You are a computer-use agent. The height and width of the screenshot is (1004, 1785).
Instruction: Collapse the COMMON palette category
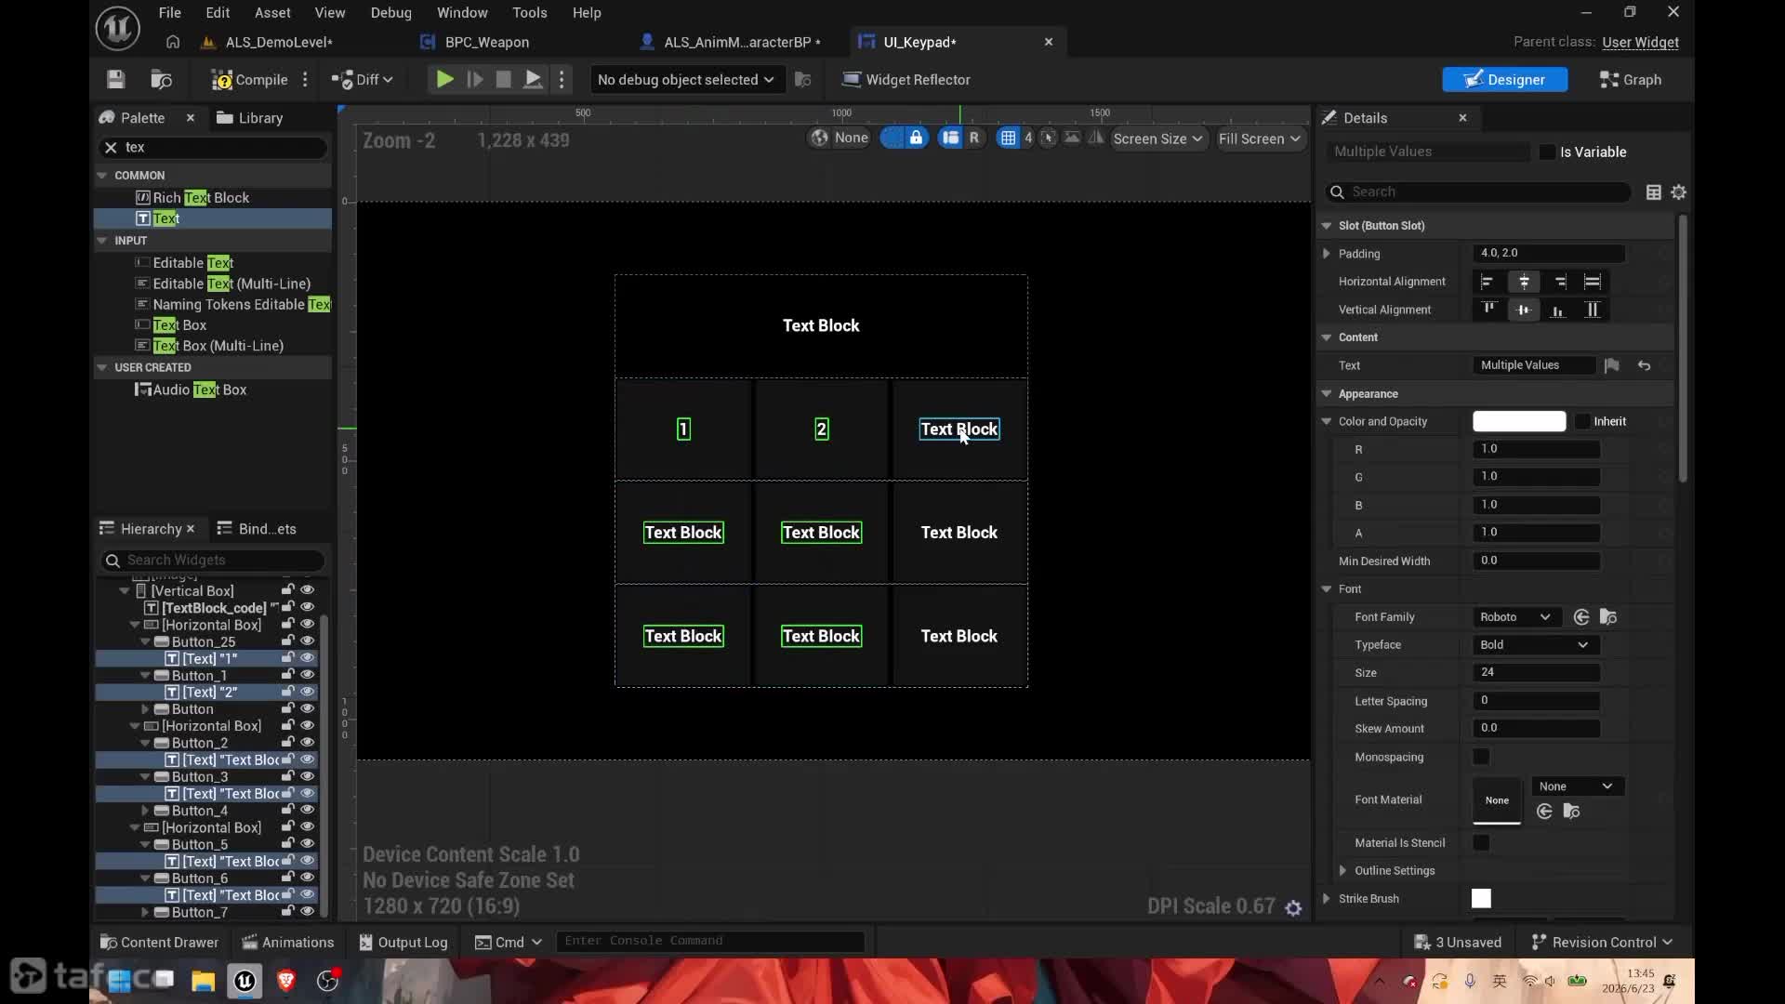click(x=101, y=176)
